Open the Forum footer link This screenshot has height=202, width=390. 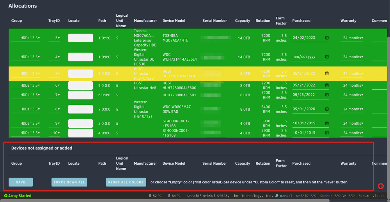(x=363, y=196)
